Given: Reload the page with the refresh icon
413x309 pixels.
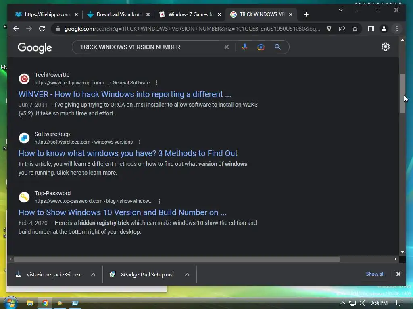Looking at the screenshot, I should (42, 29).
